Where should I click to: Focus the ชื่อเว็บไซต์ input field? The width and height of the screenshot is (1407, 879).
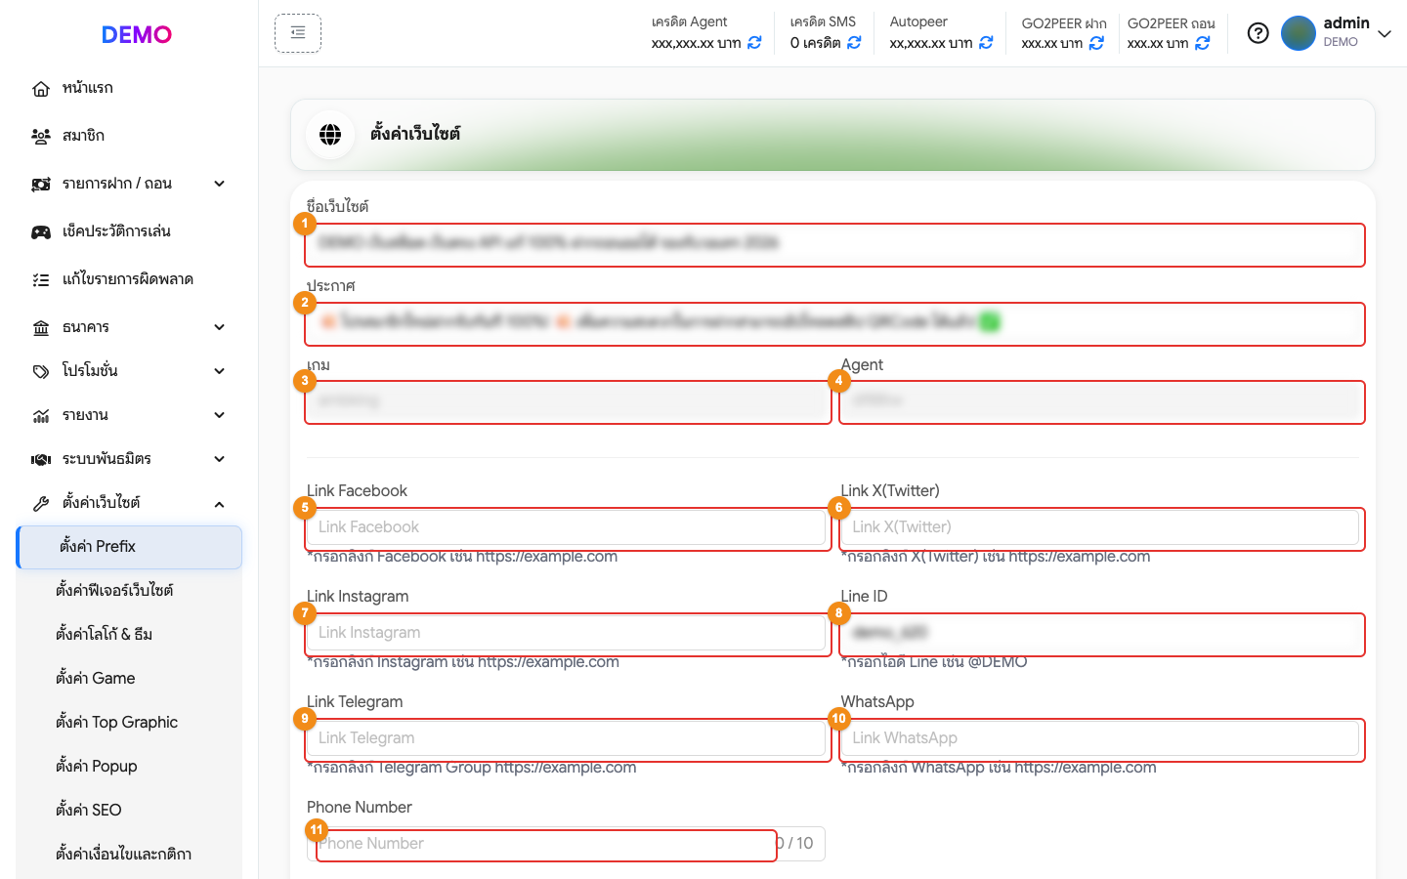click(834, 244)
